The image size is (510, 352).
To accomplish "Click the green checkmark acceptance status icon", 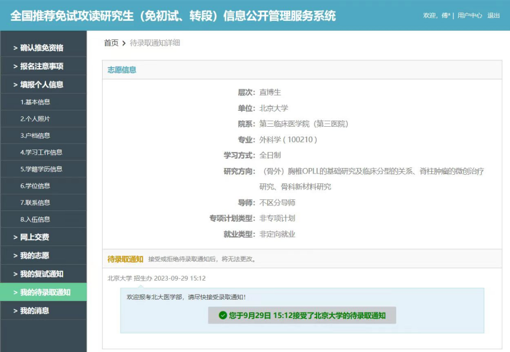I will tap(222, 316).
